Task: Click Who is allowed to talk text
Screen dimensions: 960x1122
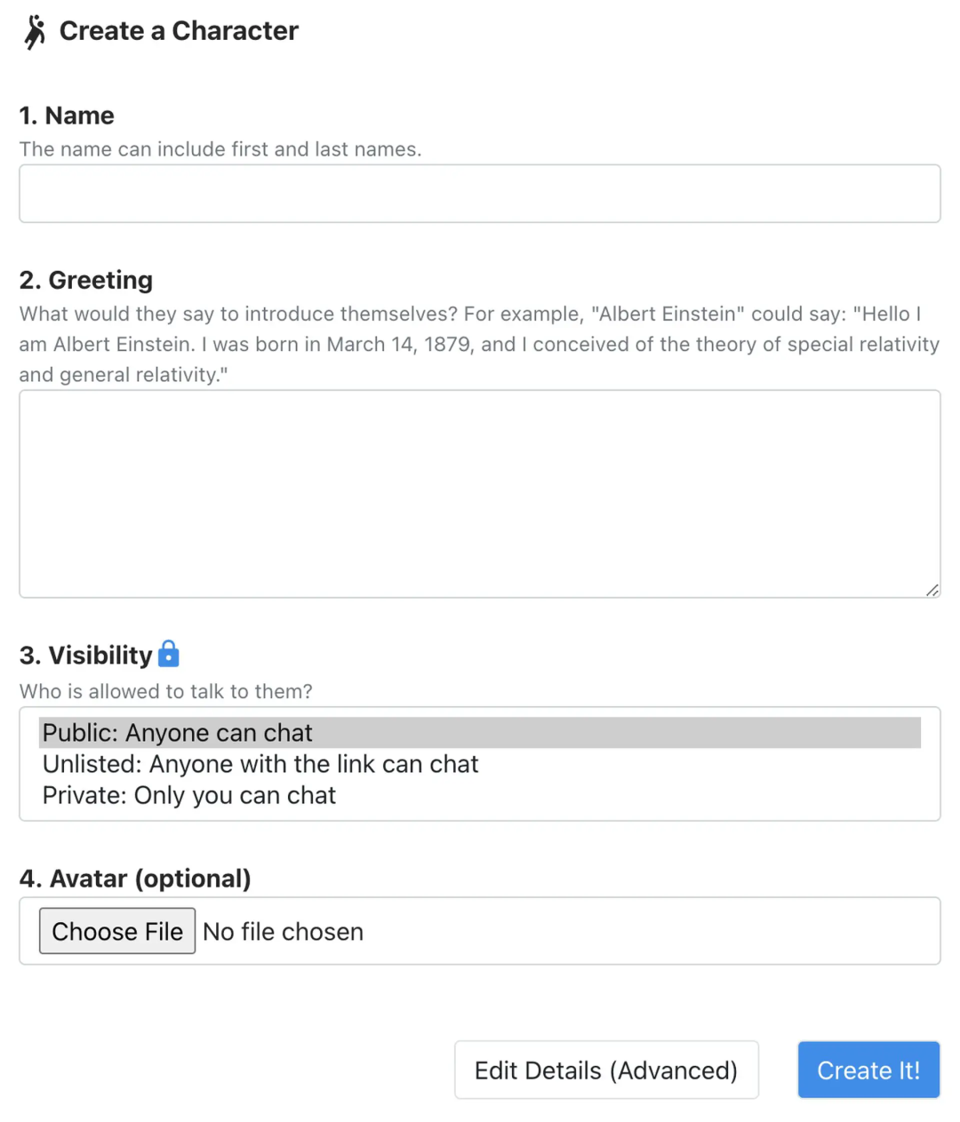Action: (x=166, y=691)
